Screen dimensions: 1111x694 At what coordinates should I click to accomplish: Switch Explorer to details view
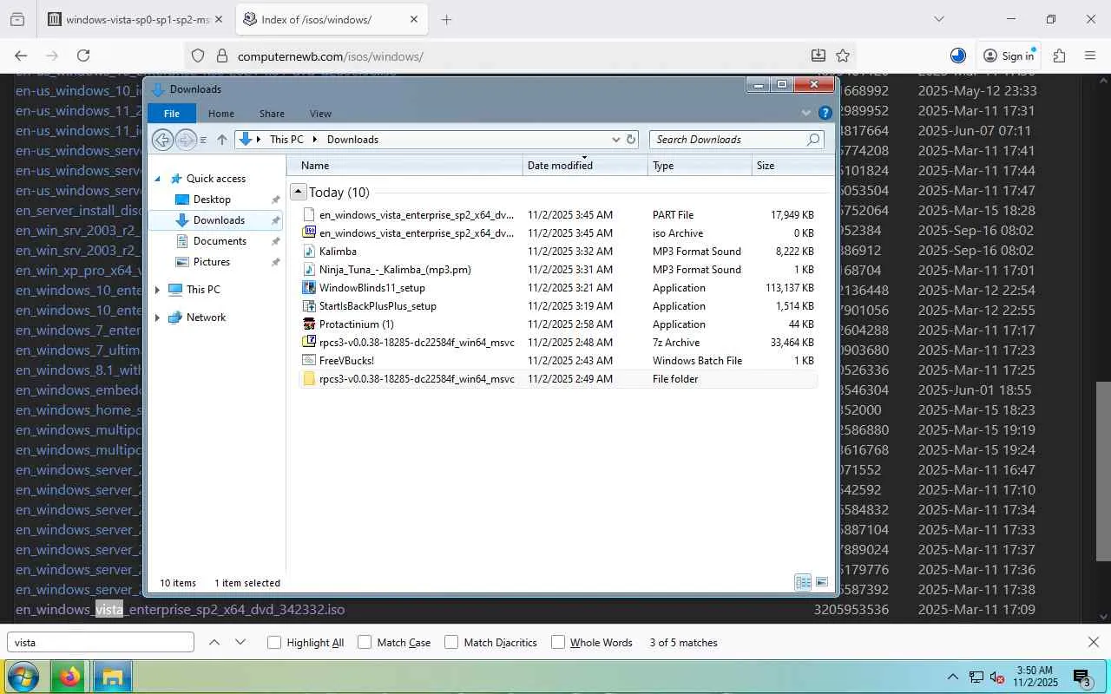[x=803, y=583]
